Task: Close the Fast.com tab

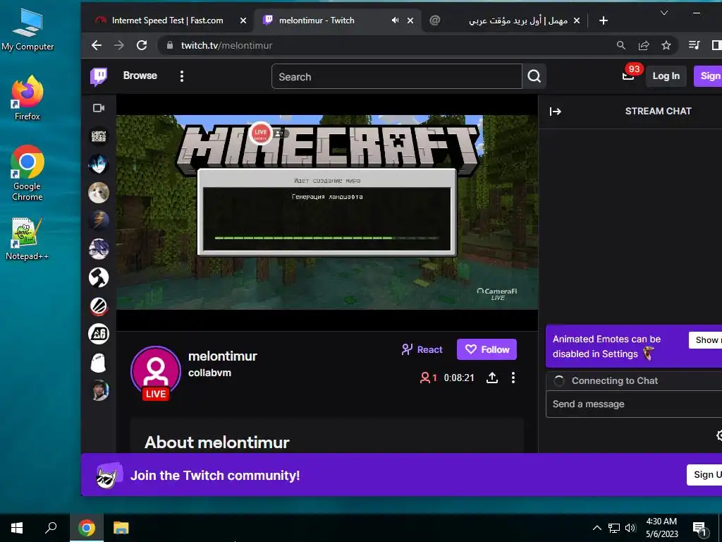Action: [x=243, y=20]
